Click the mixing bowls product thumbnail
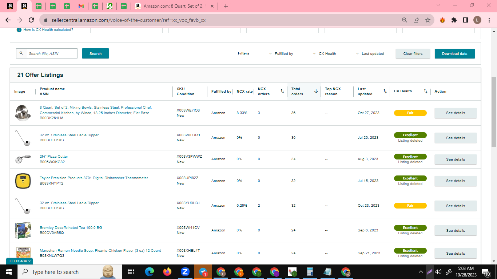The image size is (497, 279). [x=23, y=113]
